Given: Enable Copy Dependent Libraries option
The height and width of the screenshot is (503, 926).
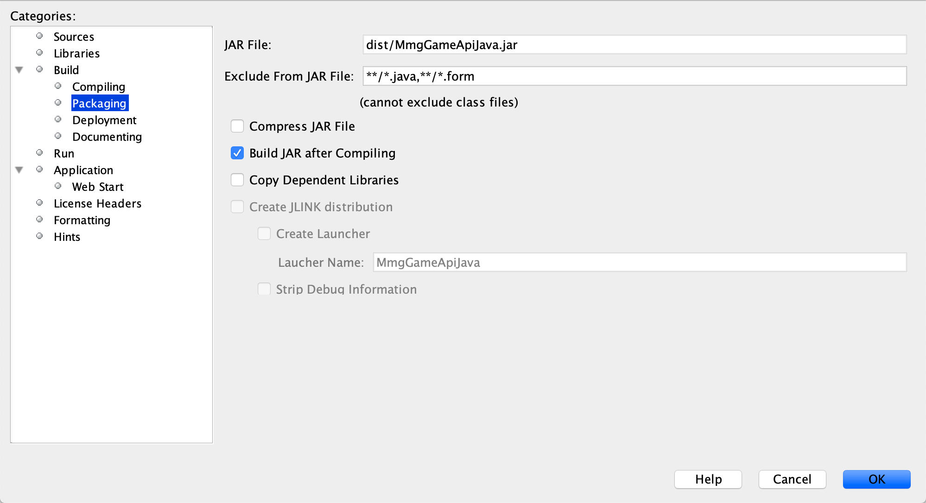Looking at the screenshot, I should [237, 180].
